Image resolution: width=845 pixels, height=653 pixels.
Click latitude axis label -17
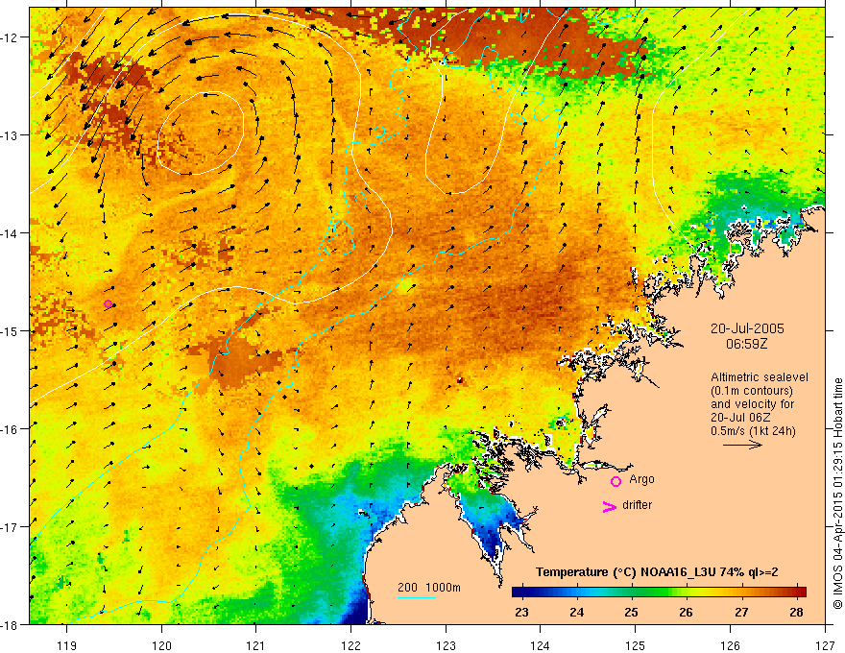[11, 527]
